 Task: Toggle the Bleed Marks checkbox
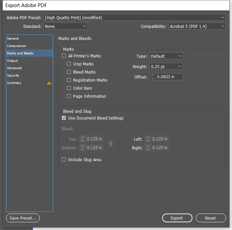69,72
